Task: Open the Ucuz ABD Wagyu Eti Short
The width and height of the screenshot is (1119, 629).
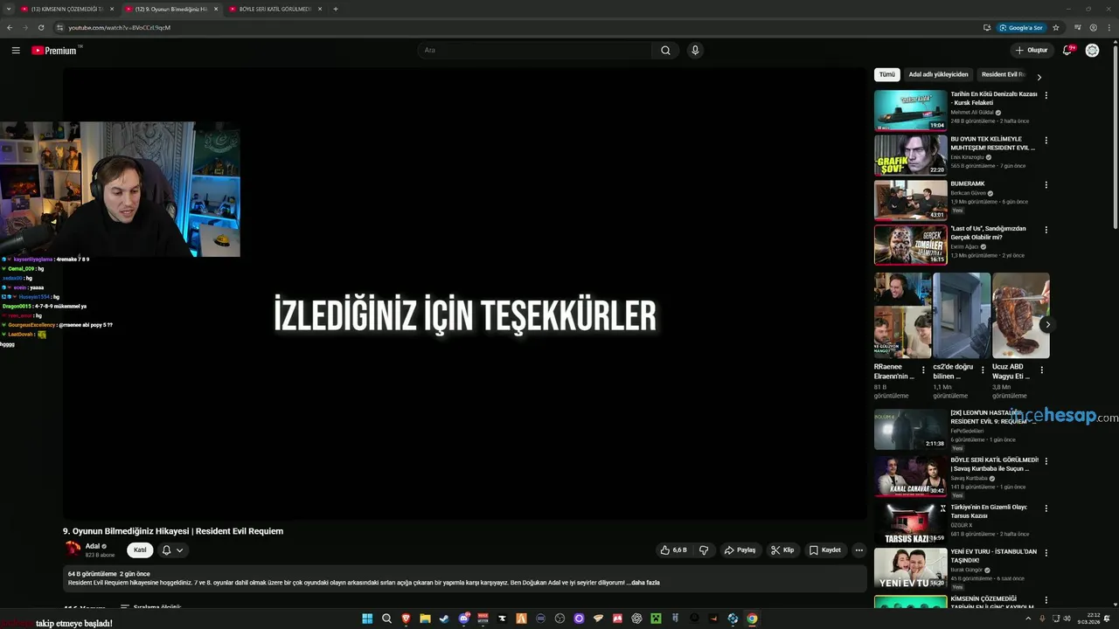Action: (x=1021, y=315)
